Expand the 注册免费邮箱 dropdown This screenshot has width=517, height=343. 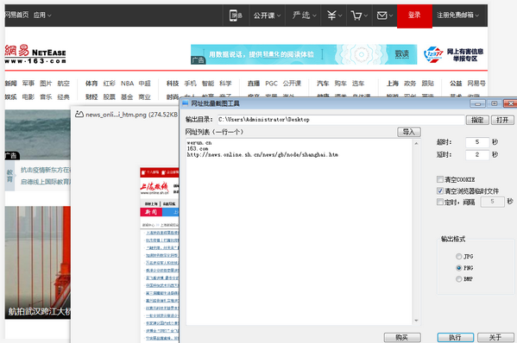pos(457,16)
